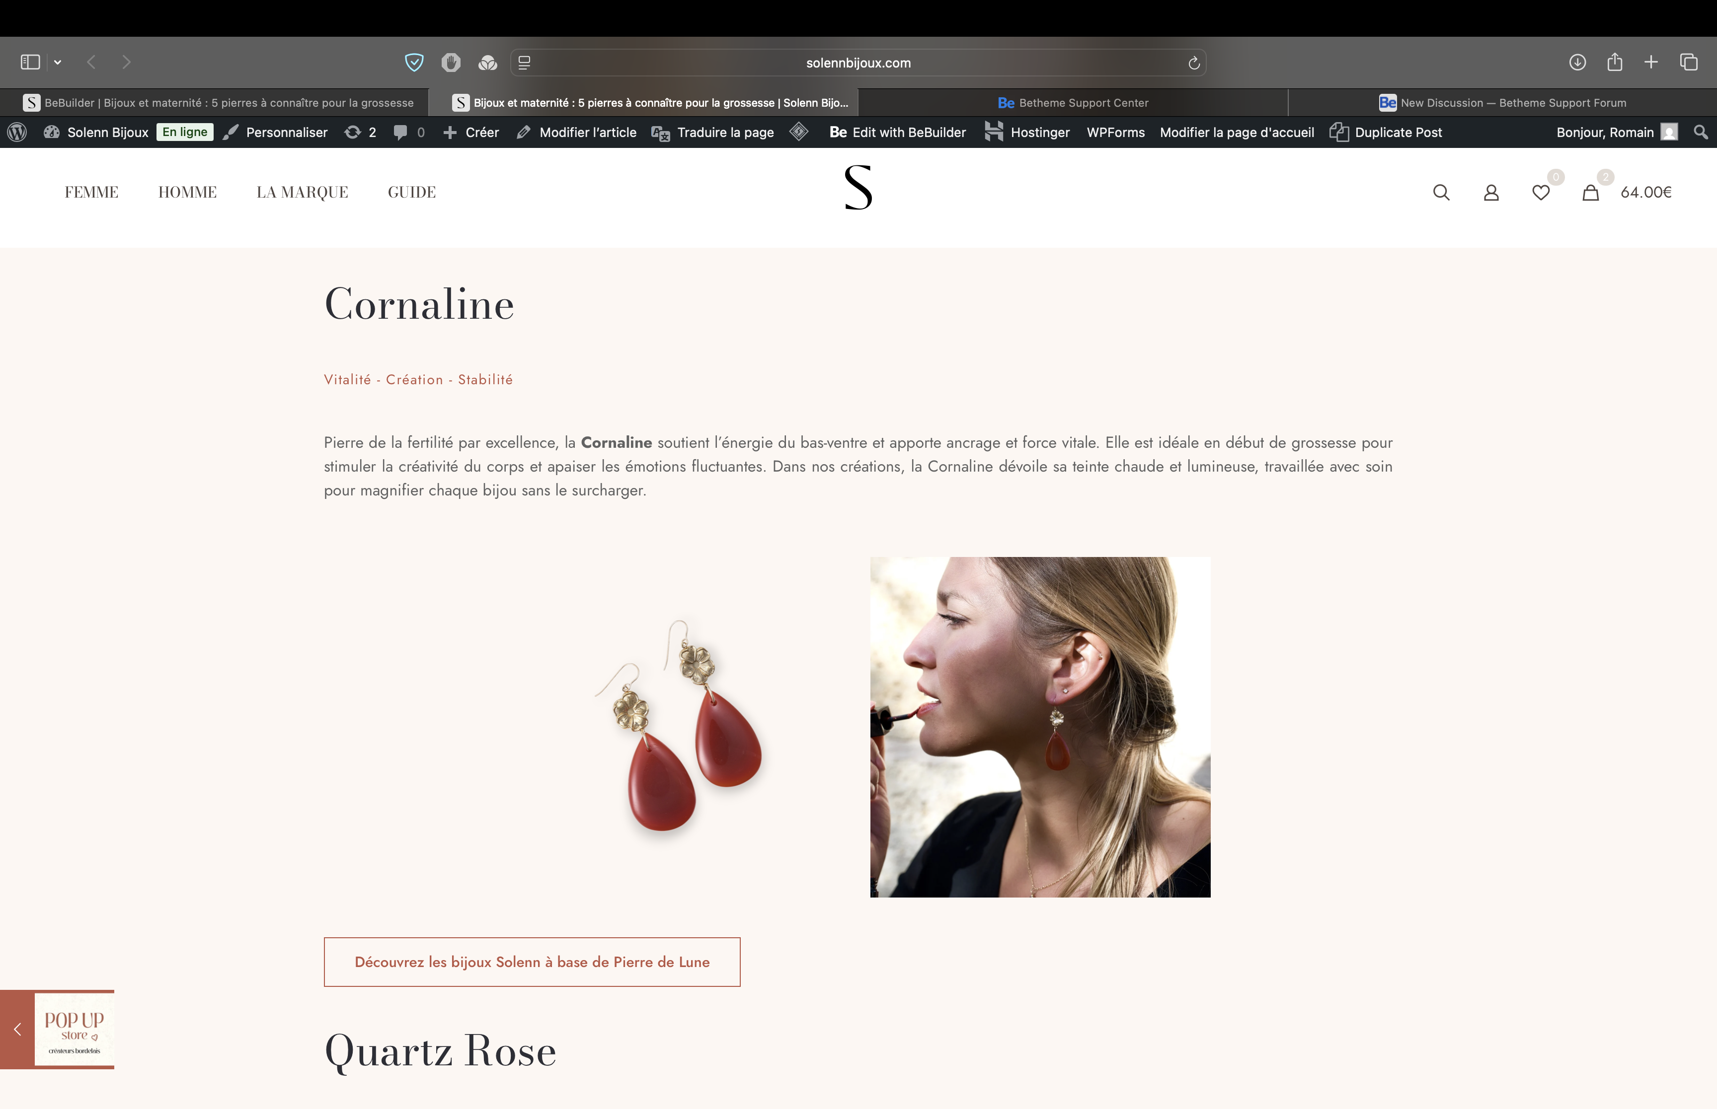Open the wishlist heart icon

click(x=1541, y=192)
